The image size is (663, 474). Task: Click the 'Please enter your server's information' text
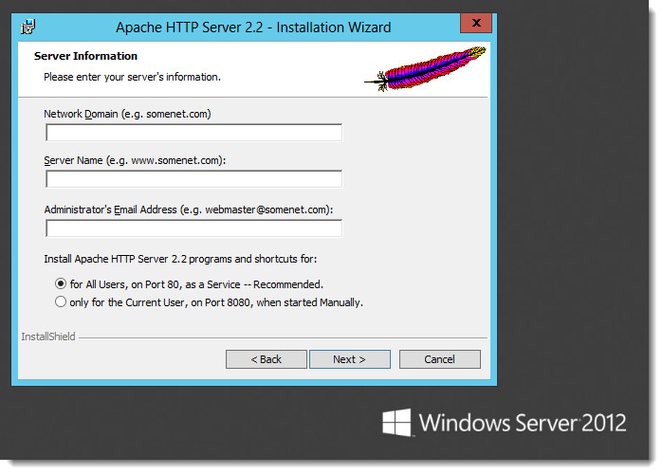132,77
